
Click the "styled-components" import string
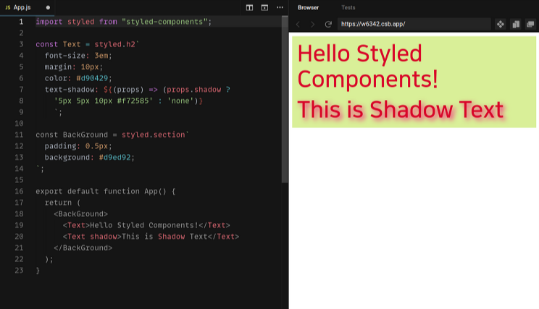coord(164,22)
